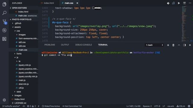Click the open changes icon in editor toolbar
193x108 pixels.
(173, 3)
